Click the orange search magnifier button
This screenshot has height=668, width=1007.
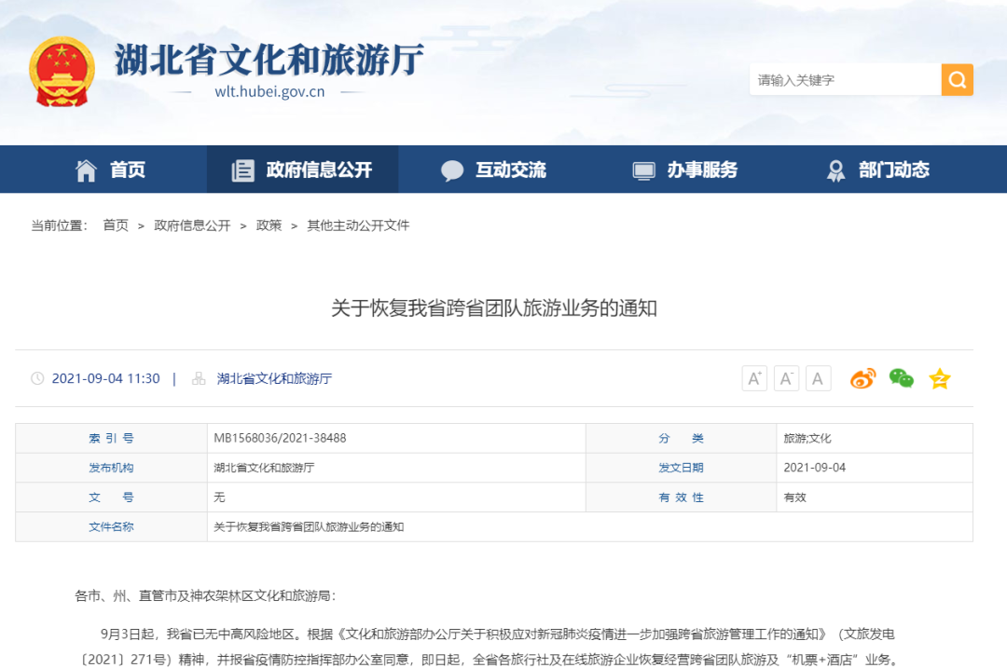[957, 80]
